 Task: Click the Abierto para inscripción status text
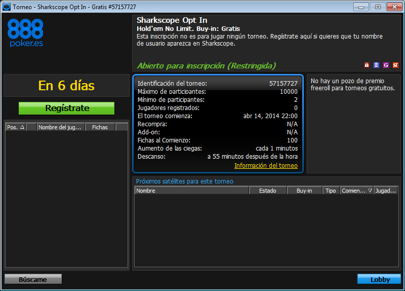[x=207, y=66]
